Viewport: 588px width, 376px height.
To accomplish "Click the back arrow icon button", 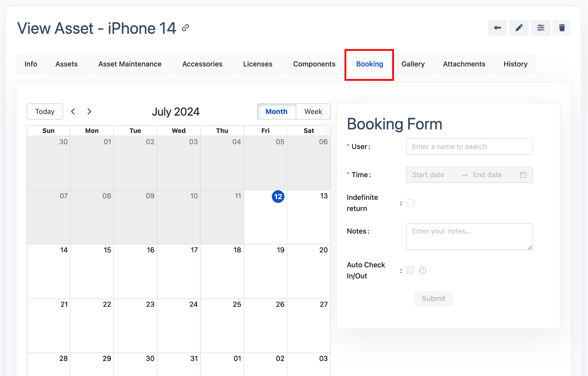I will point(497,28).
